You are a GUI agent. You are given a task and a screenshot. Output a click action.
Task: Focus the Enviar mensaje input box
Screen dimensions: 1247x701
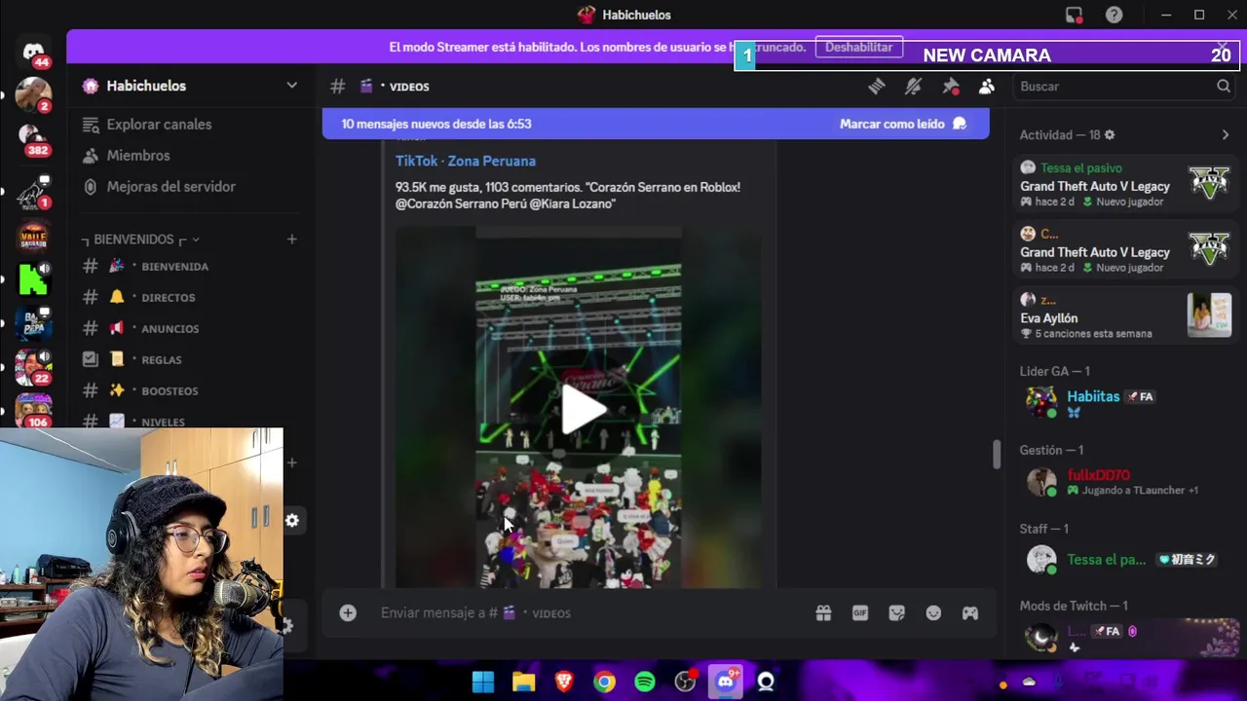(585, 612)
